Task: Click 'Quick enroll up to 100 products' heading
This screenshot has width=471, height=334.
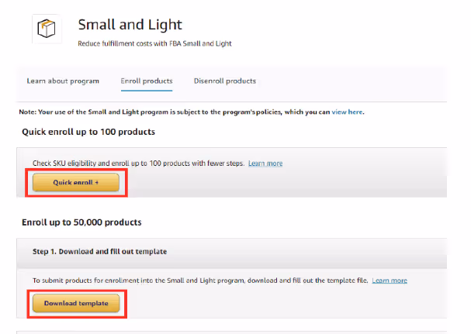Action: 88,132
